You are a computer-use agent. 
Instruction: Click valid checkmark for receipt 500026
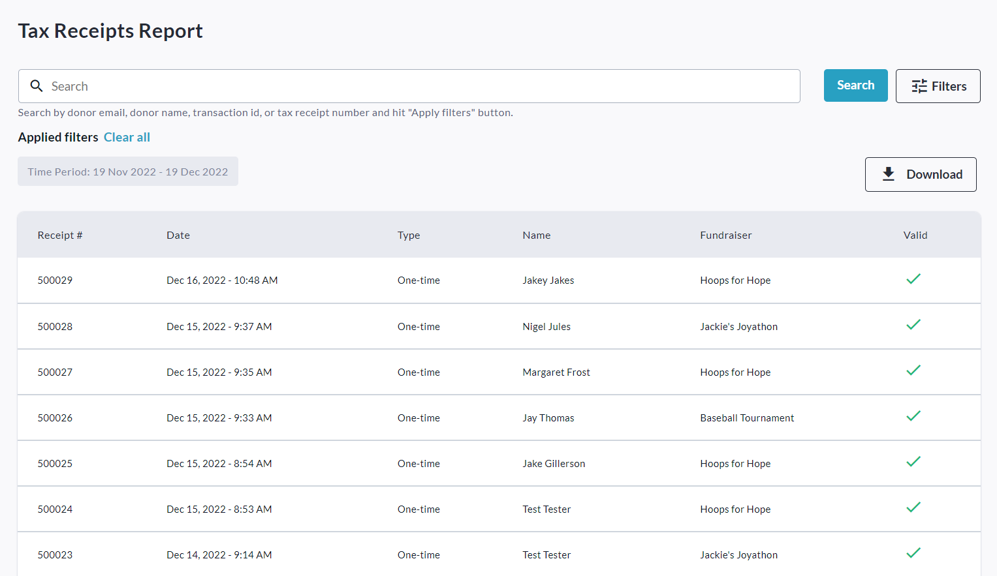(913, 416)
